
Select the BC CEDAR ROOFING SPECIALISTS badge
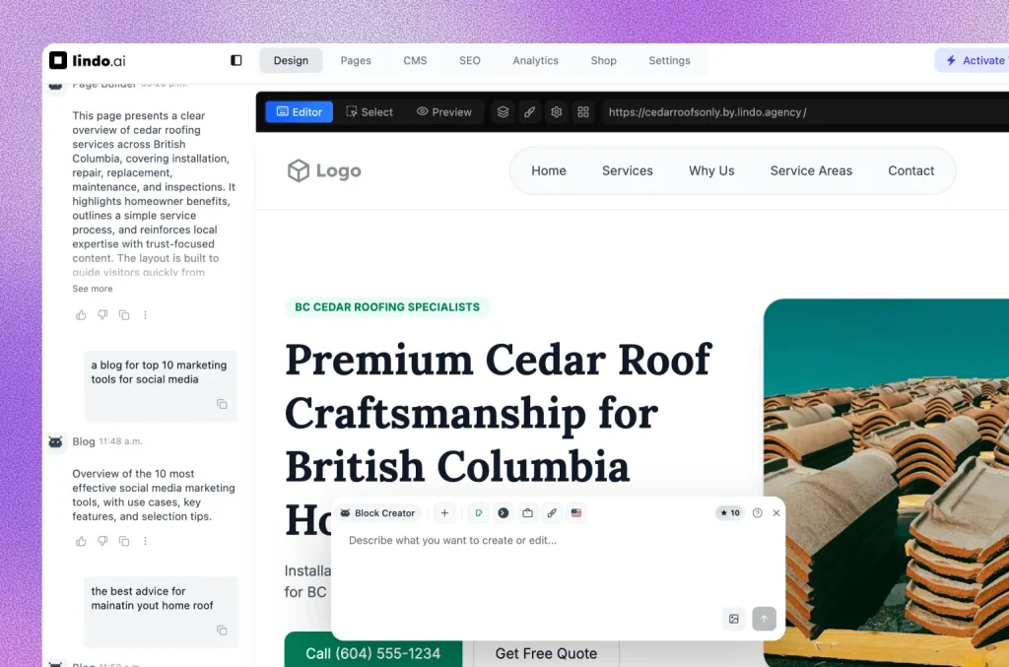click(387, 307)
